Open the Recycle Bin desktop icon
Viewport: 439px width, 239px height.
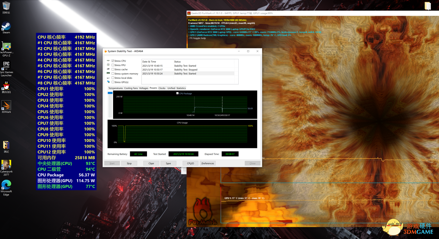pyautogui.click(x=6, y=7)
